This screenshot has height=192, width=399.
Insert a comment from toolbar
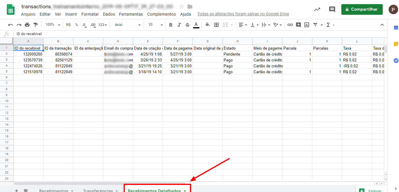(x=298, y=25)
